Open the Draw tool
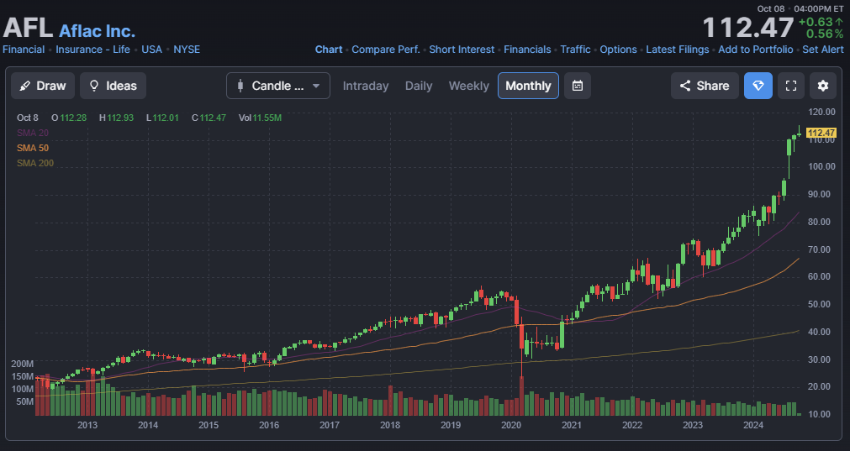This screenshot has width=850, height=451. tap(43, 86)
